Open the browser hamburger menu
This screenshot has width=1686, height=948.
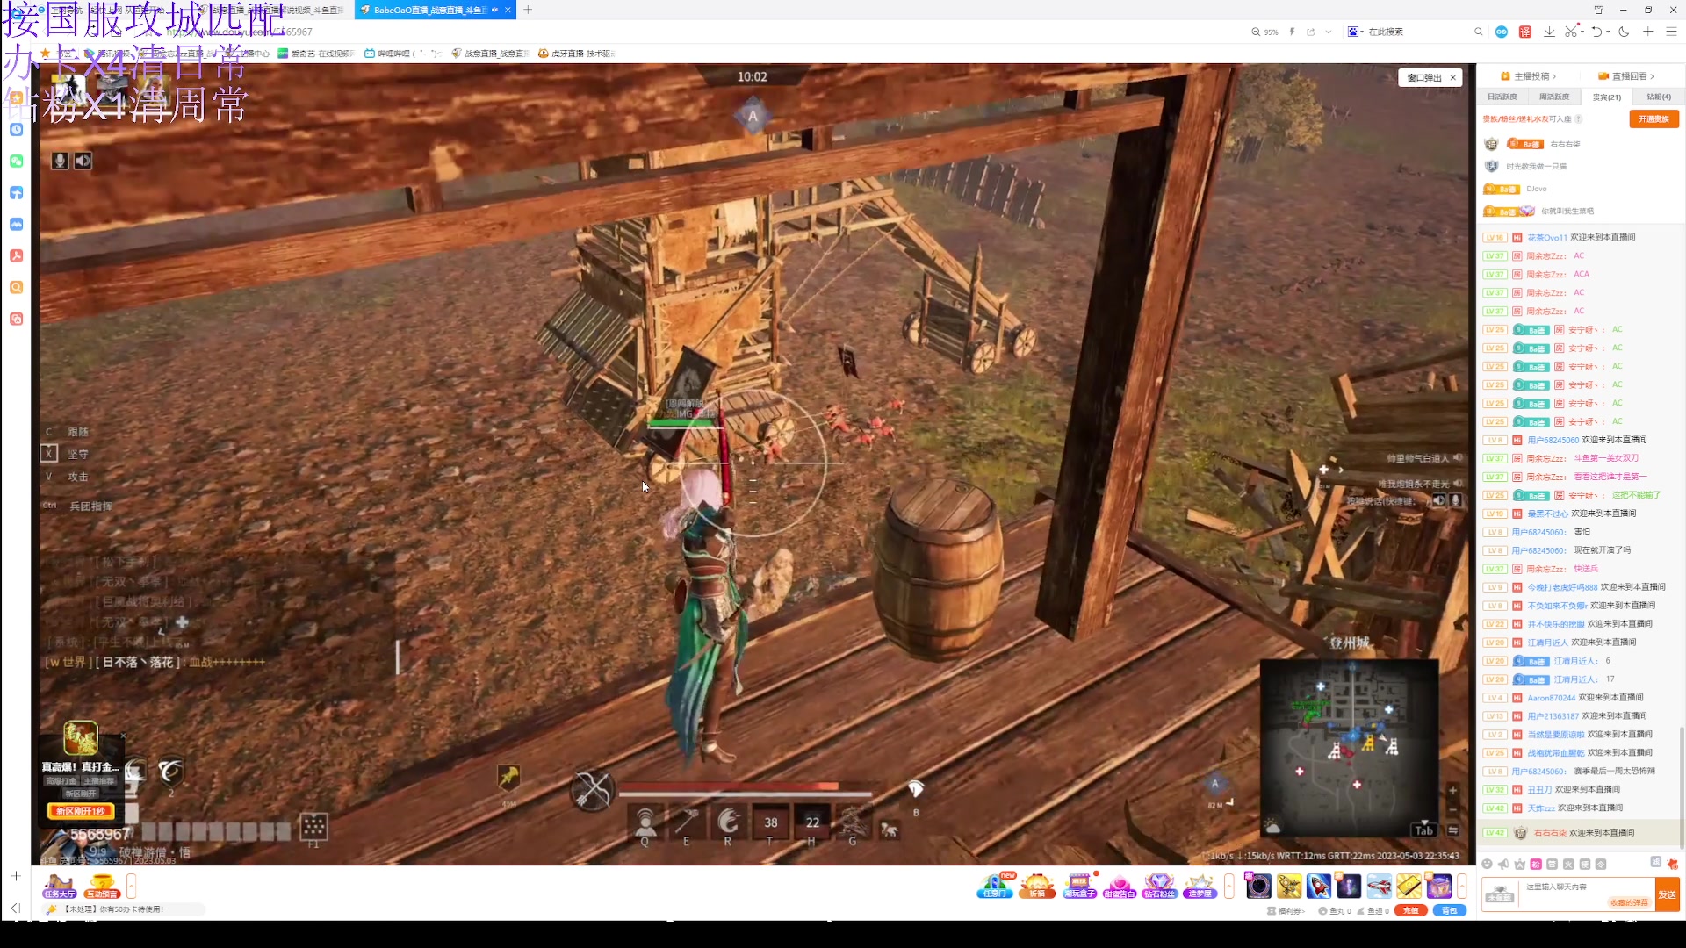(x=1671, y=32)
